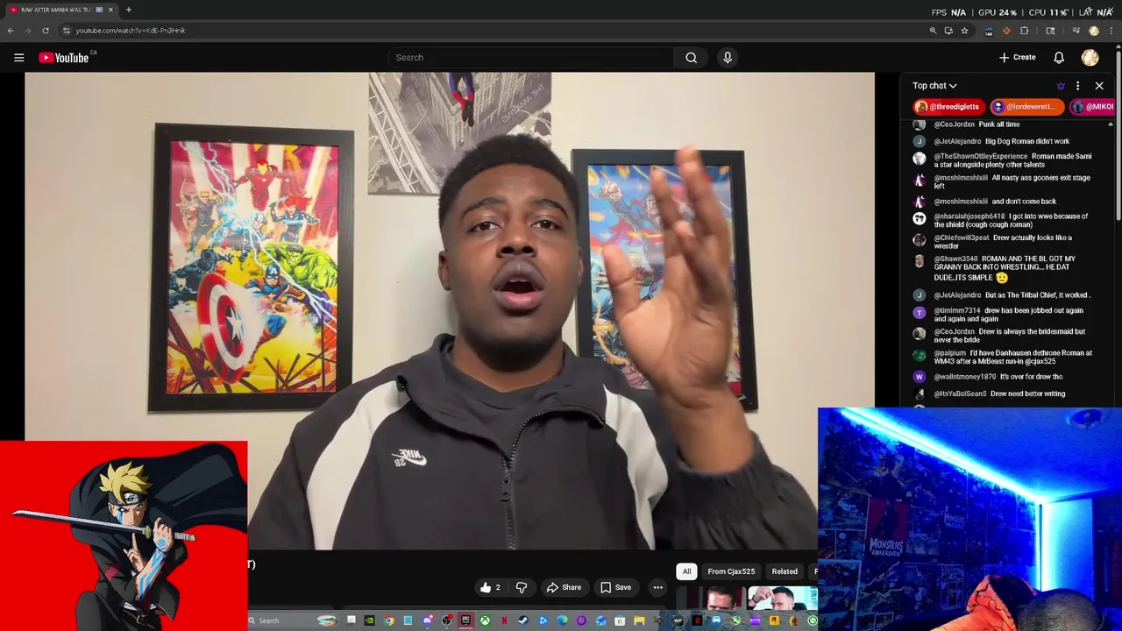
Task: Open Rockstar Games Launcher from taskbar
Action: coord(773,620)
